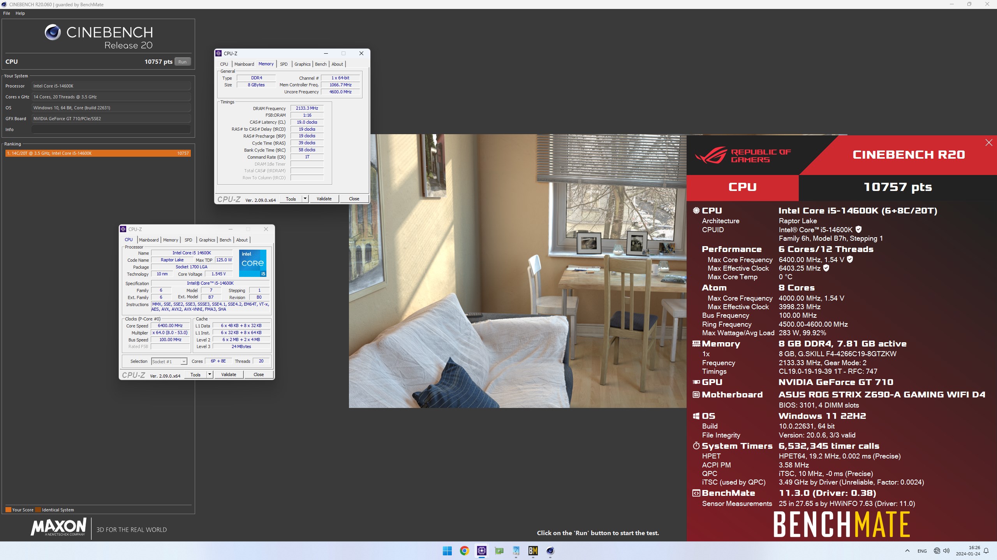
Task: Click Memory icon in BenchMate panel
Action: tap(696, 343)
